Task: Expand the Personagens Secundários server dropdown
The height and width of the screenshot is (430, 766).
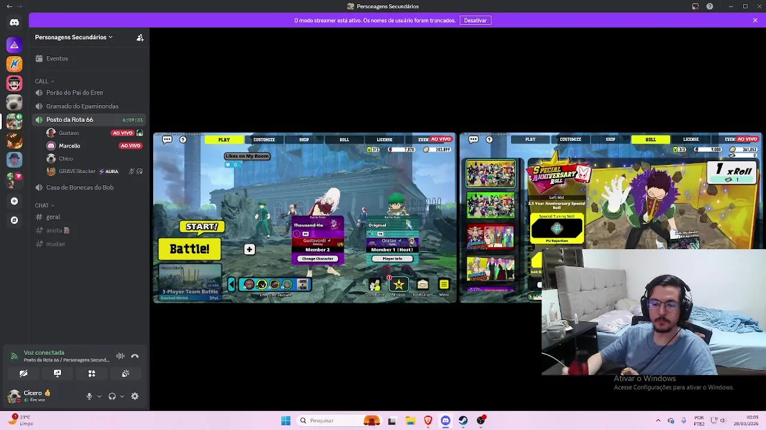Action: (74, 37)
